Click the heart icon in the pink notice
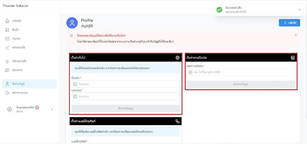The width and height of the screenshot is (307, 144). pos(71,36)
